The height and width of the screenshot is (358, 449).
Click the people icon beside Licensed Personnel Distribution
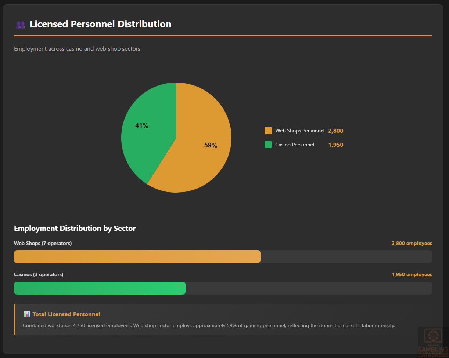(x=20, y=25)
